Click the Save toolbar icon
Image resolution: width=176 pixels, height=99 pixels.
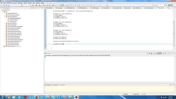5,5
